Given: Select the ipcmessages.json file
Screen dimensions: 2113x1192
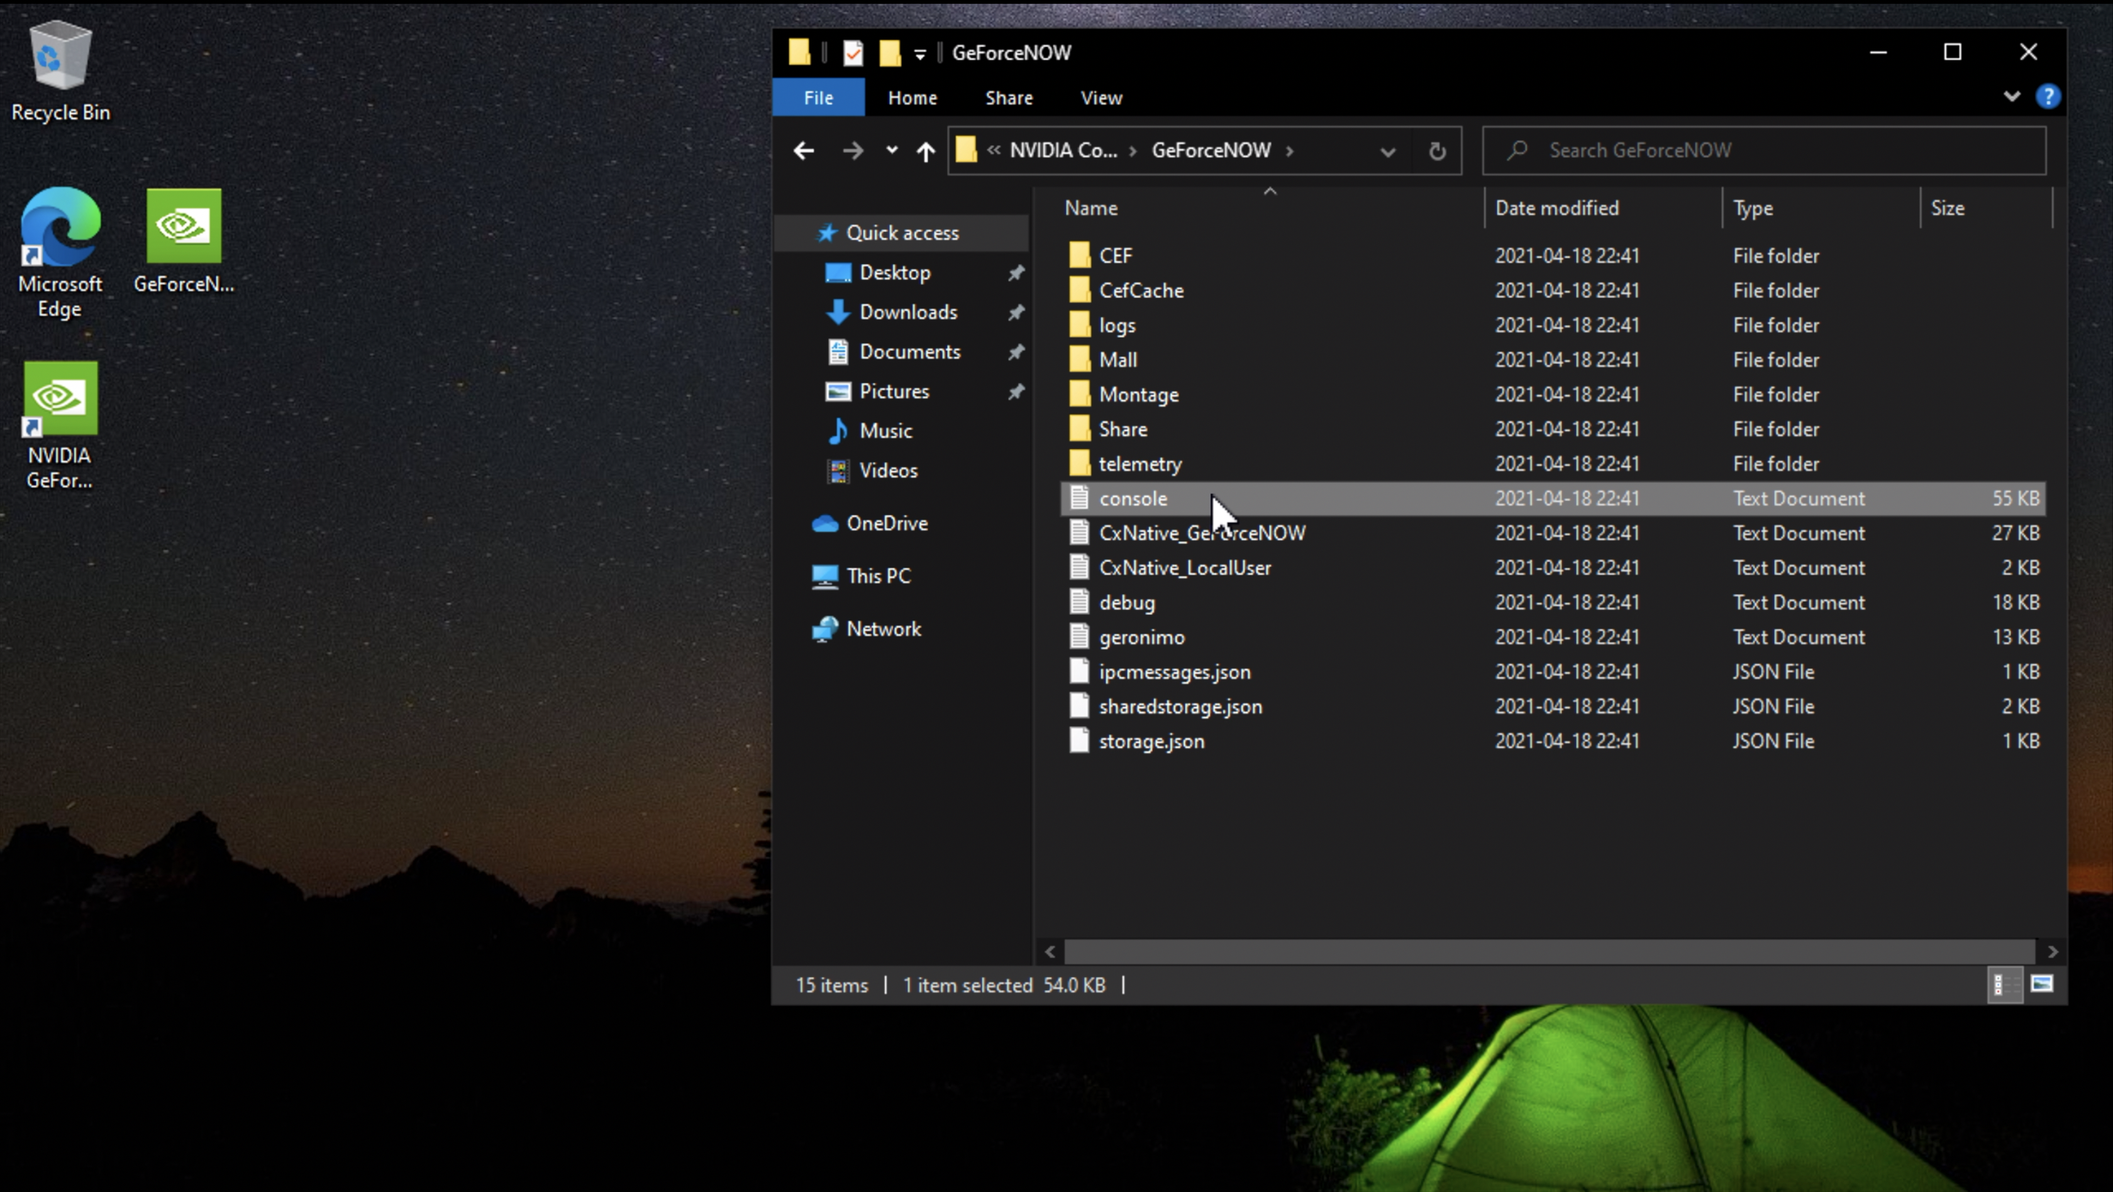Looking at the screenshot, I should pos(1175,671).
